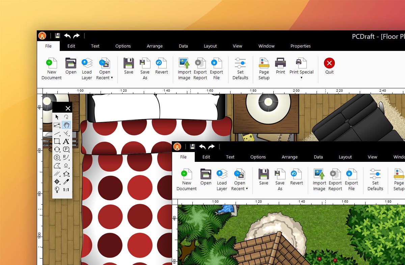Viewport: 405px width, 265px height.
Task: Click the undo arrow in the rear window title bar
Action: pyautogui.click(x=67, y=36)
